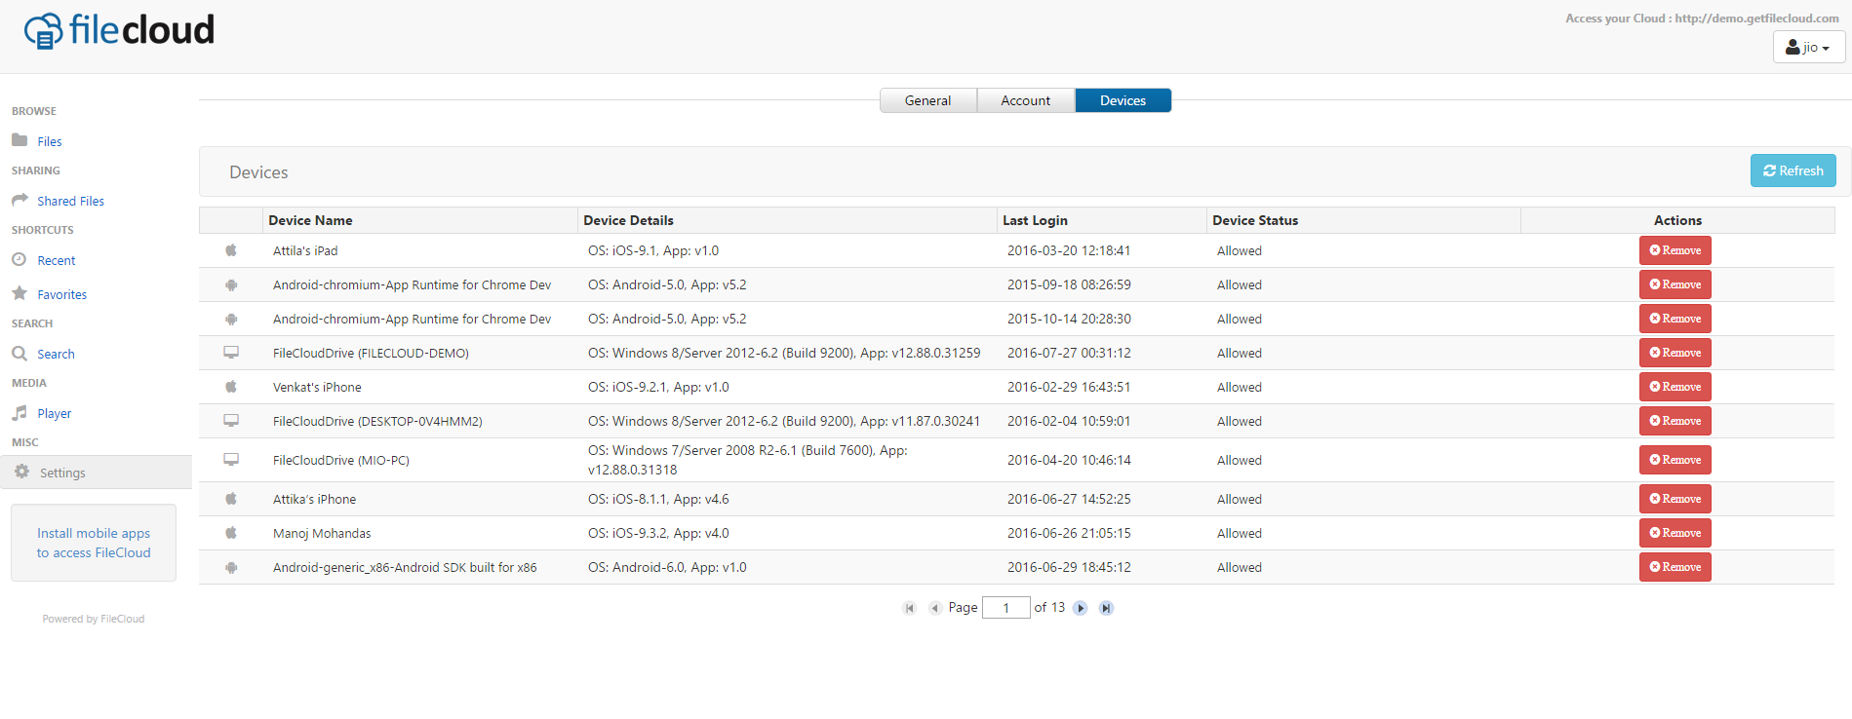Refresh the devices list
The width and height of the screenshot is (1852, 719).
1793,170
